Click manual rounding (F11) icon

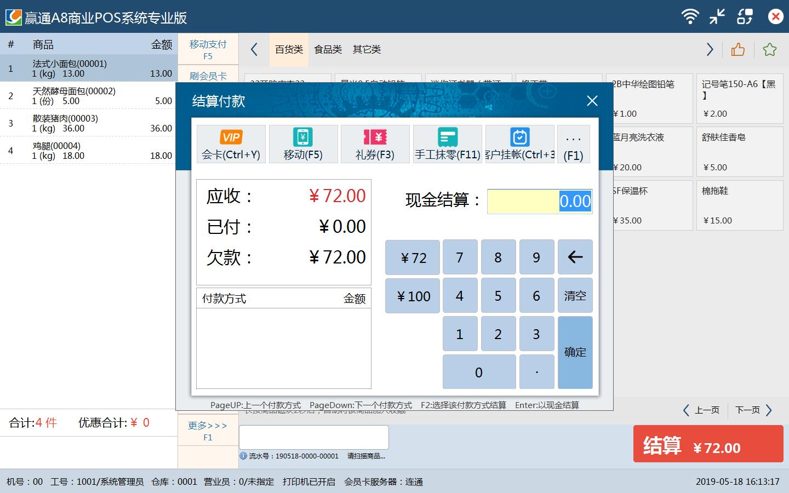[x=447, y=144]
